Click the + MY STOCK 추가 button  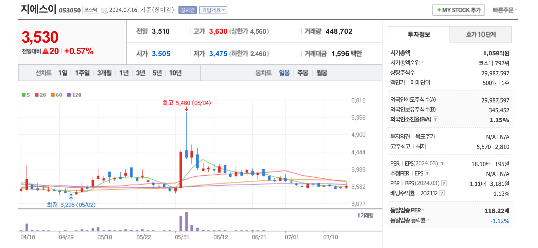[x=459, y=10]
